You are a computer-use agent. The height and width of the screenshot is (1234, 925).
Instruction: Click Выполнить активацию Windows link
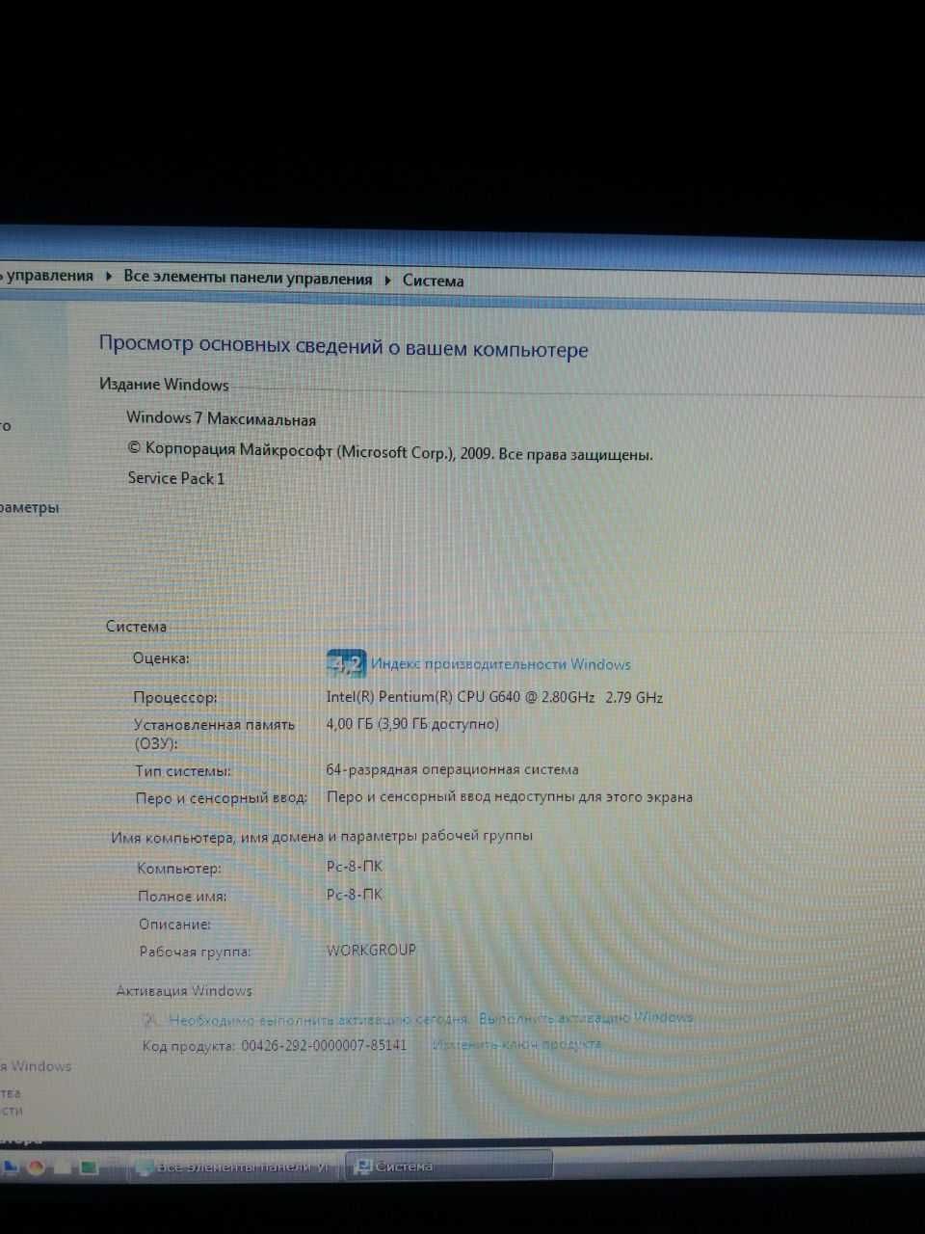(586, 1017)
